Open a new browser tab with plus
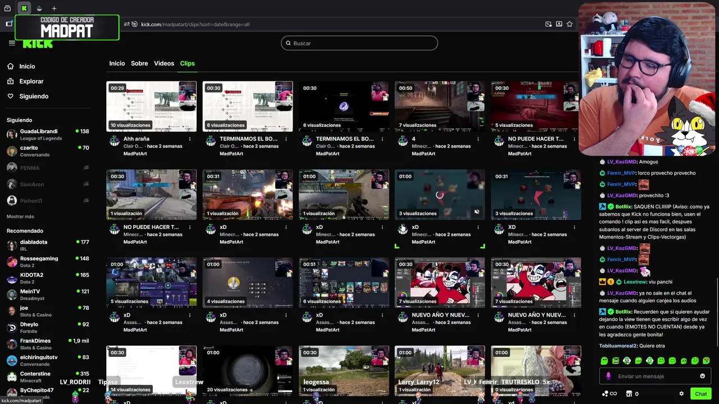This screenshot has height=404, width=719. click(x=54, y=8)
